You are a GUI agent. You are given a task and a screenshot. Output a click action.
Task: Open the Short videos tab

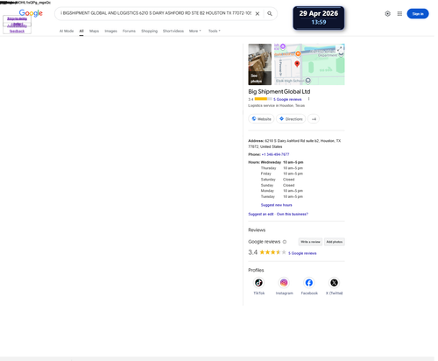173,31
